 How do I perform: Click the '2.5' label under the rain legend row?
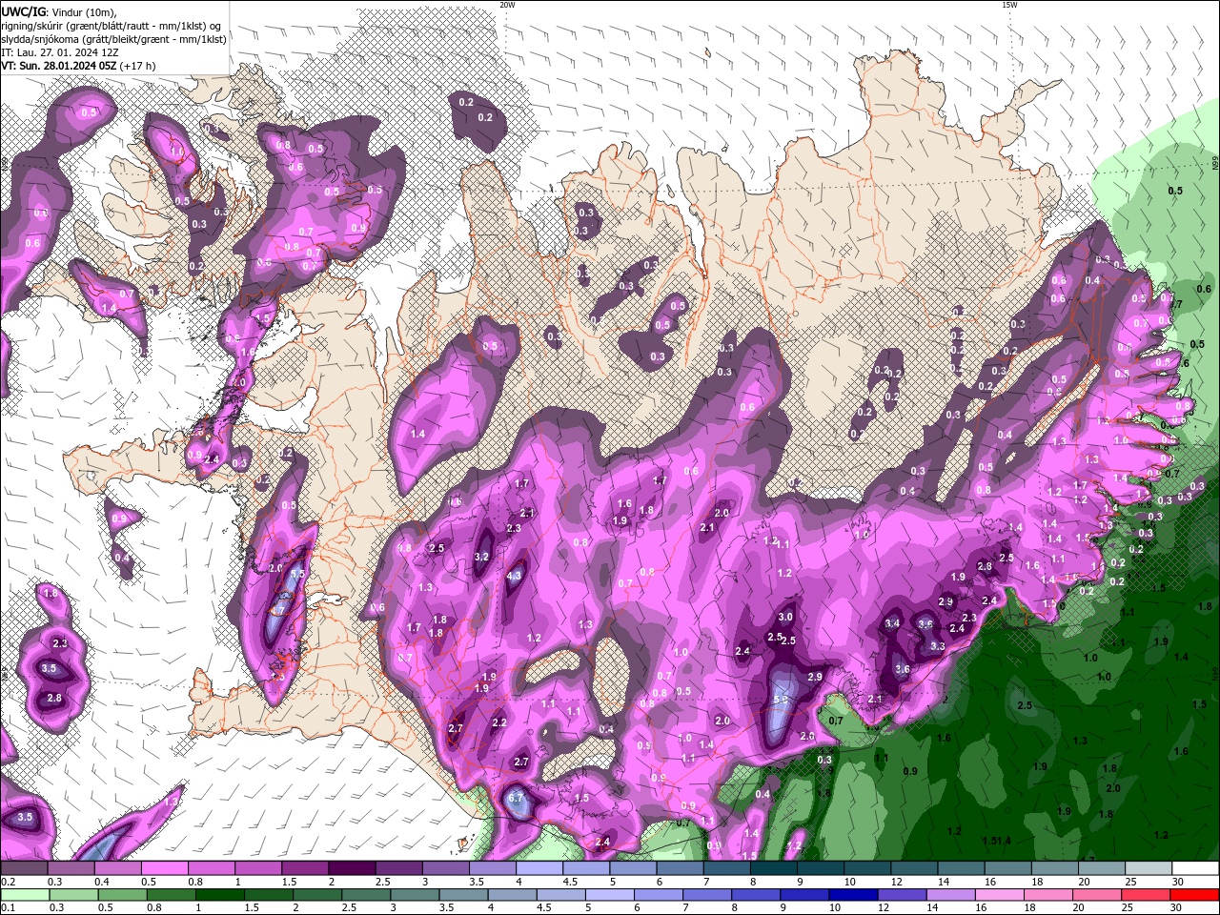[349, 908]
